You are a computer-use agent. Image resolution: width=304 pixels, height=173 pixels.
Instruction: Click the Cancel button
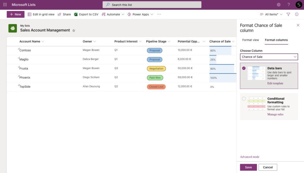point(268,167)
